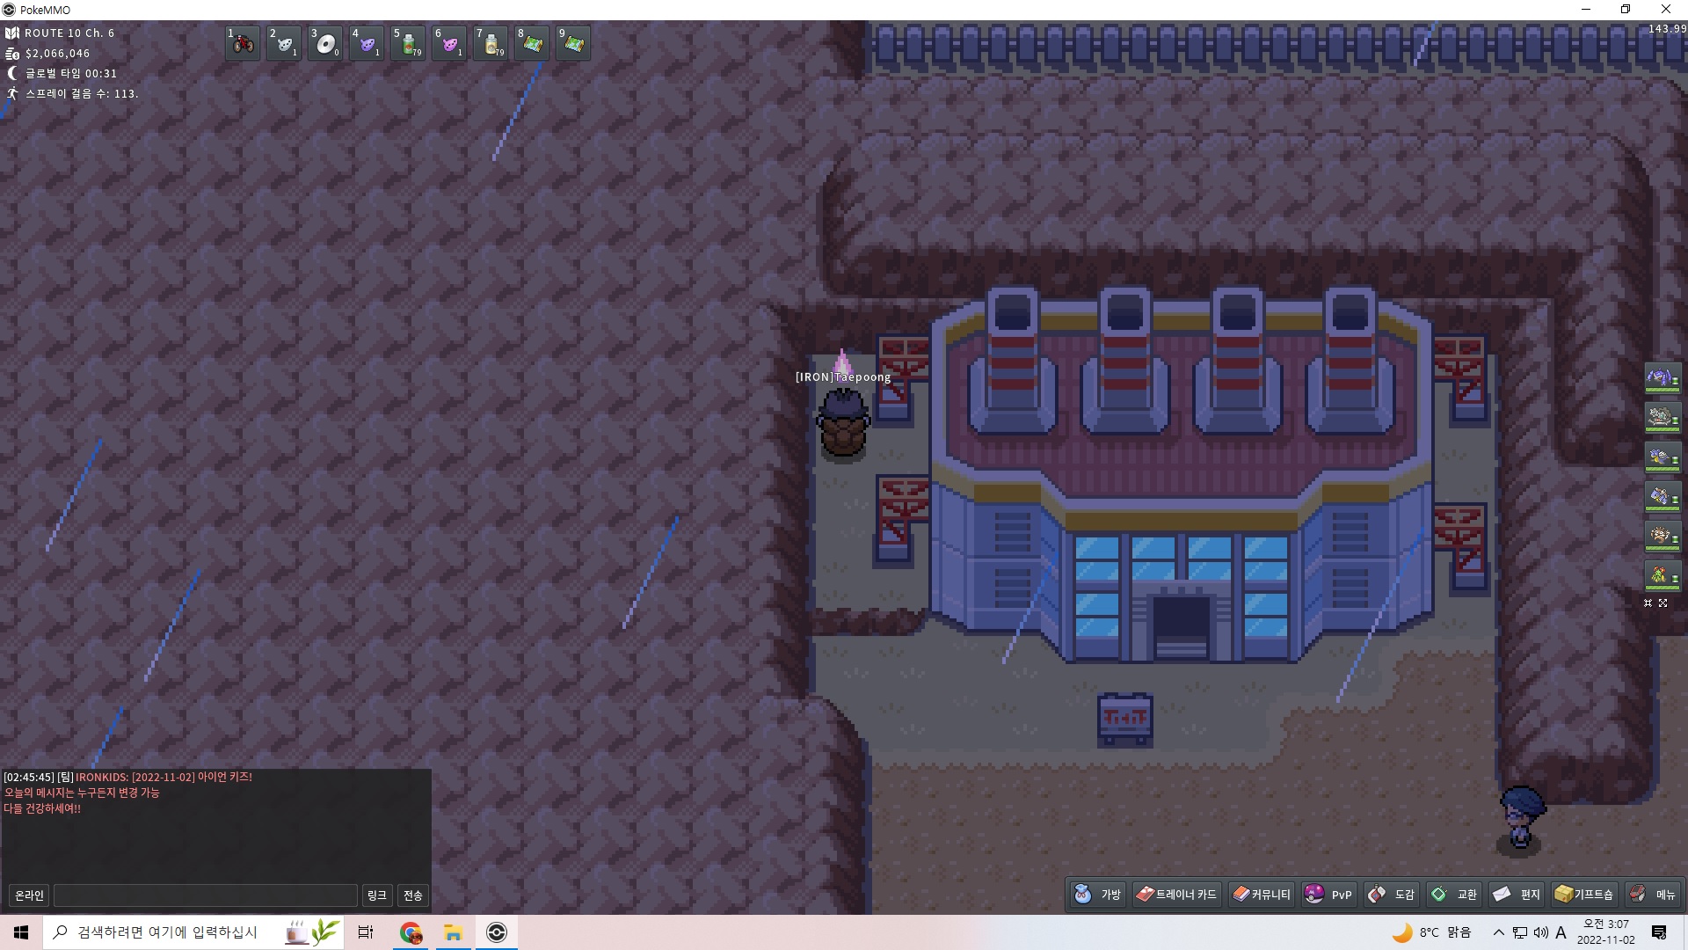Show hidden system tray icons

pos(1499,932)
